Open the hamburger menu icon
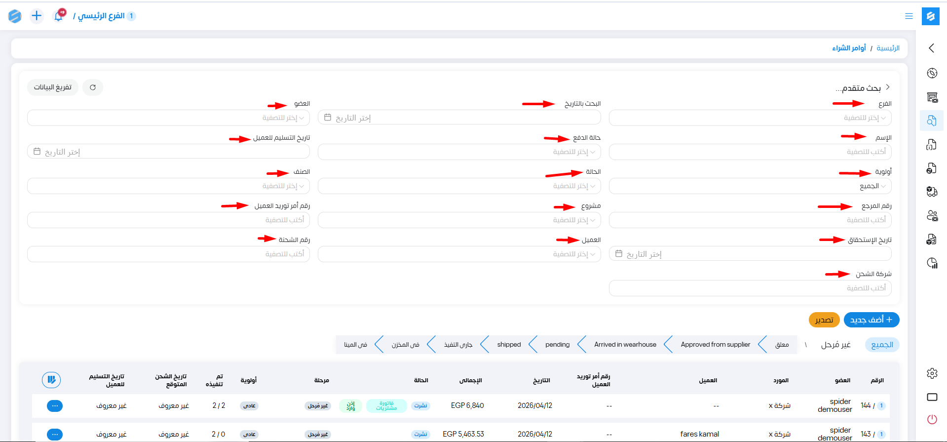947x442 pixels. [909, 16]
